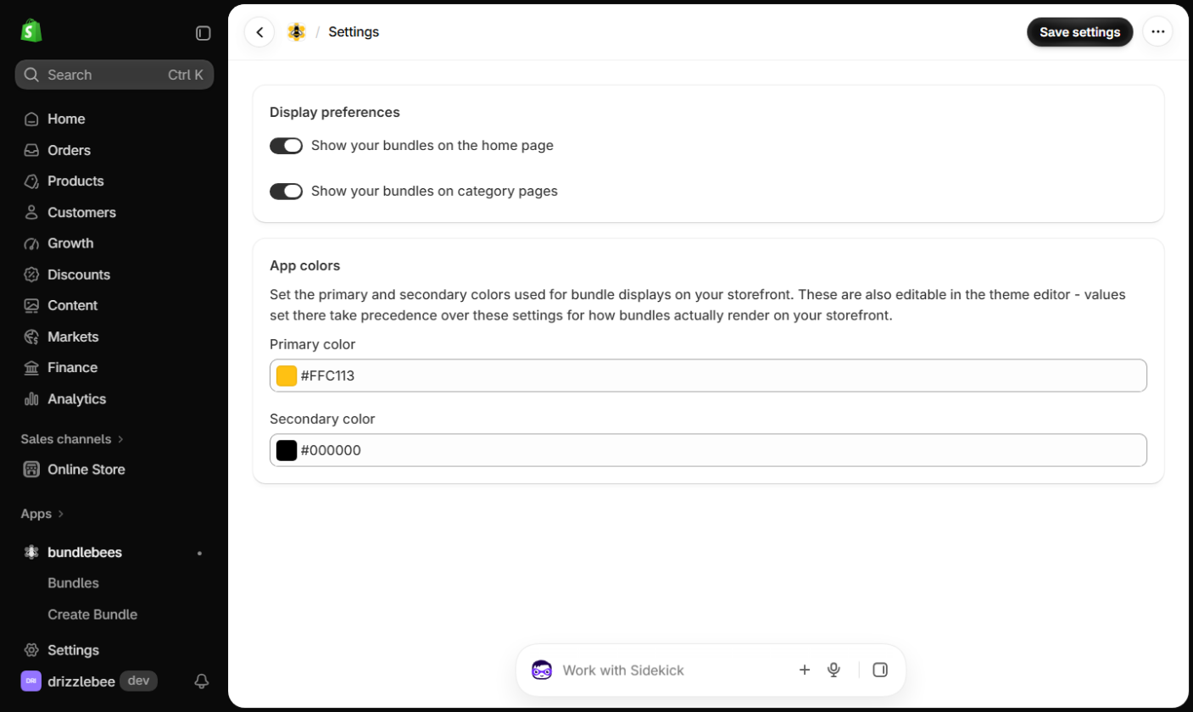Image resolution: width=1193 pixels, height=712 pixels.
Task: Click the Products tag icon
Action: click(31, 181)
